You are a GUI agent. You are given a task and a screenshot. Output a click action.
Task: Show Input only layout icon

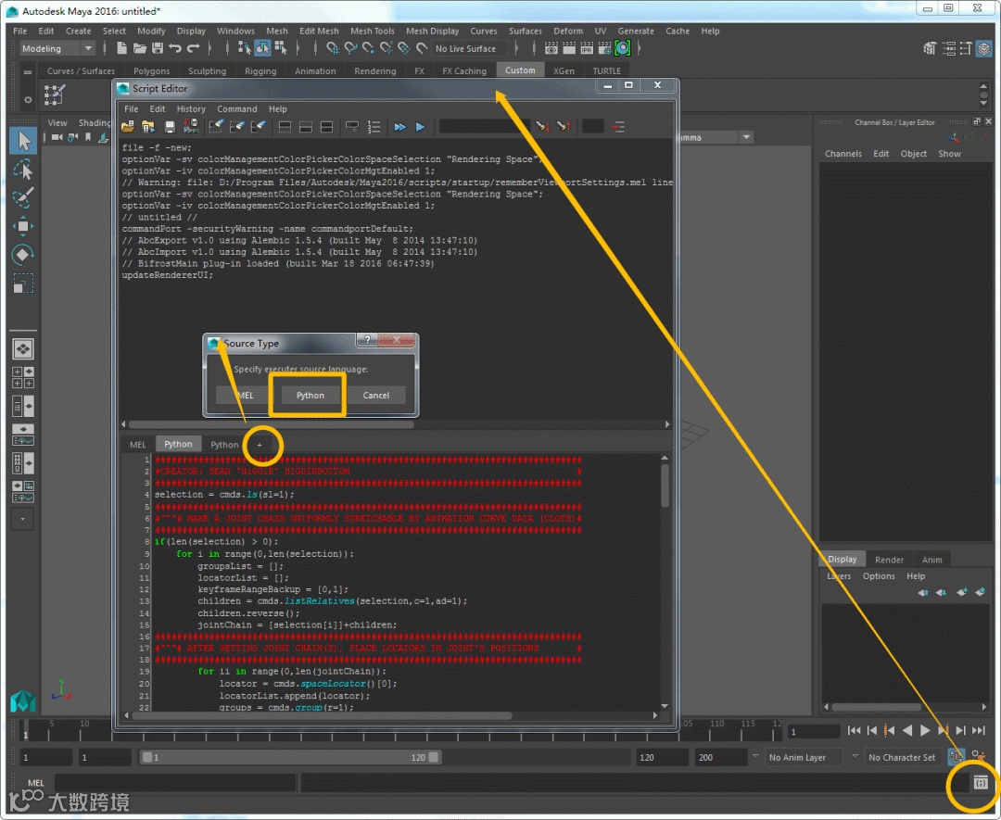click(306, 127)
